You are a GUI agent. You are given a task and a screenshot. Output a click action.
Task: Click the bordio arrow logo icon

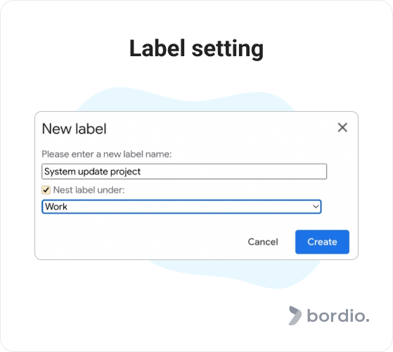point(295,315)
